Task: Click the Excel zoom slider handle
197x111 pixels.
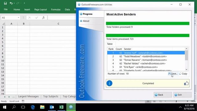Action: point(176,101)
